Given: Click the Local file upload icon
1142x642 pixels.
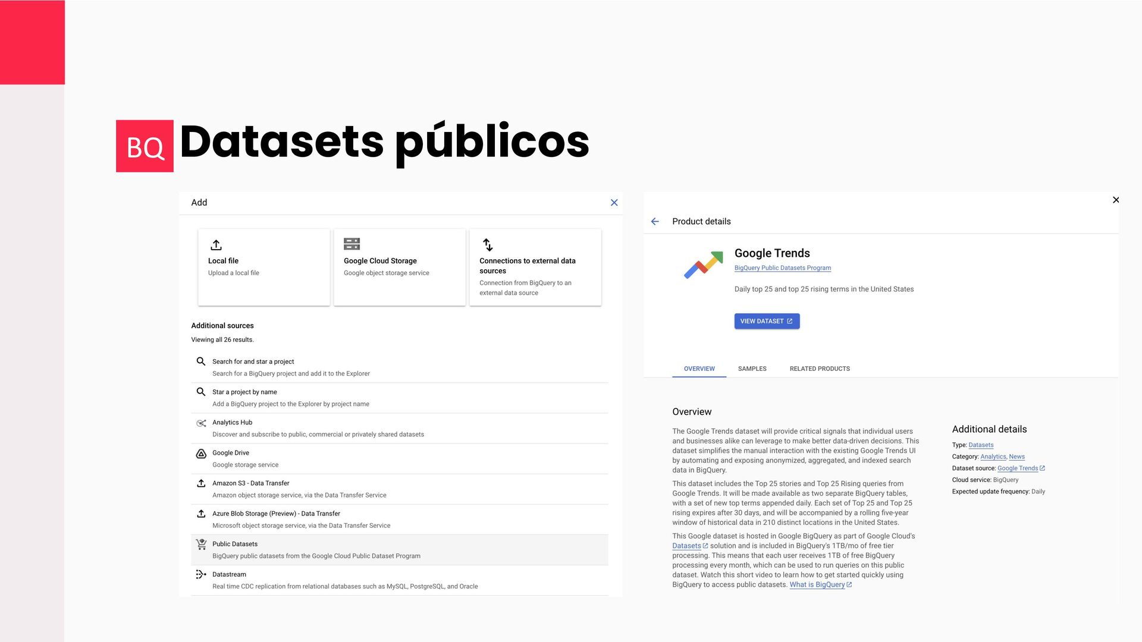Looking at the screenshot, I should pyautogui.click(x=216, y=245).
